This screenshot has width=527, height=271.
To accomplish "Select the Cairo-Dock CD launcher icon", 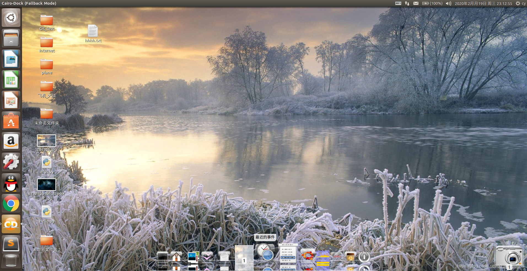I will point(11,224).
